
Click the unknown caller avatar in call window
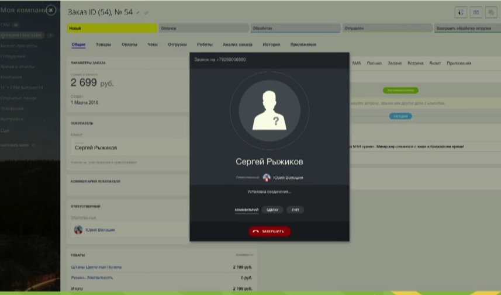pyautogui.click(x=269, y=110)
